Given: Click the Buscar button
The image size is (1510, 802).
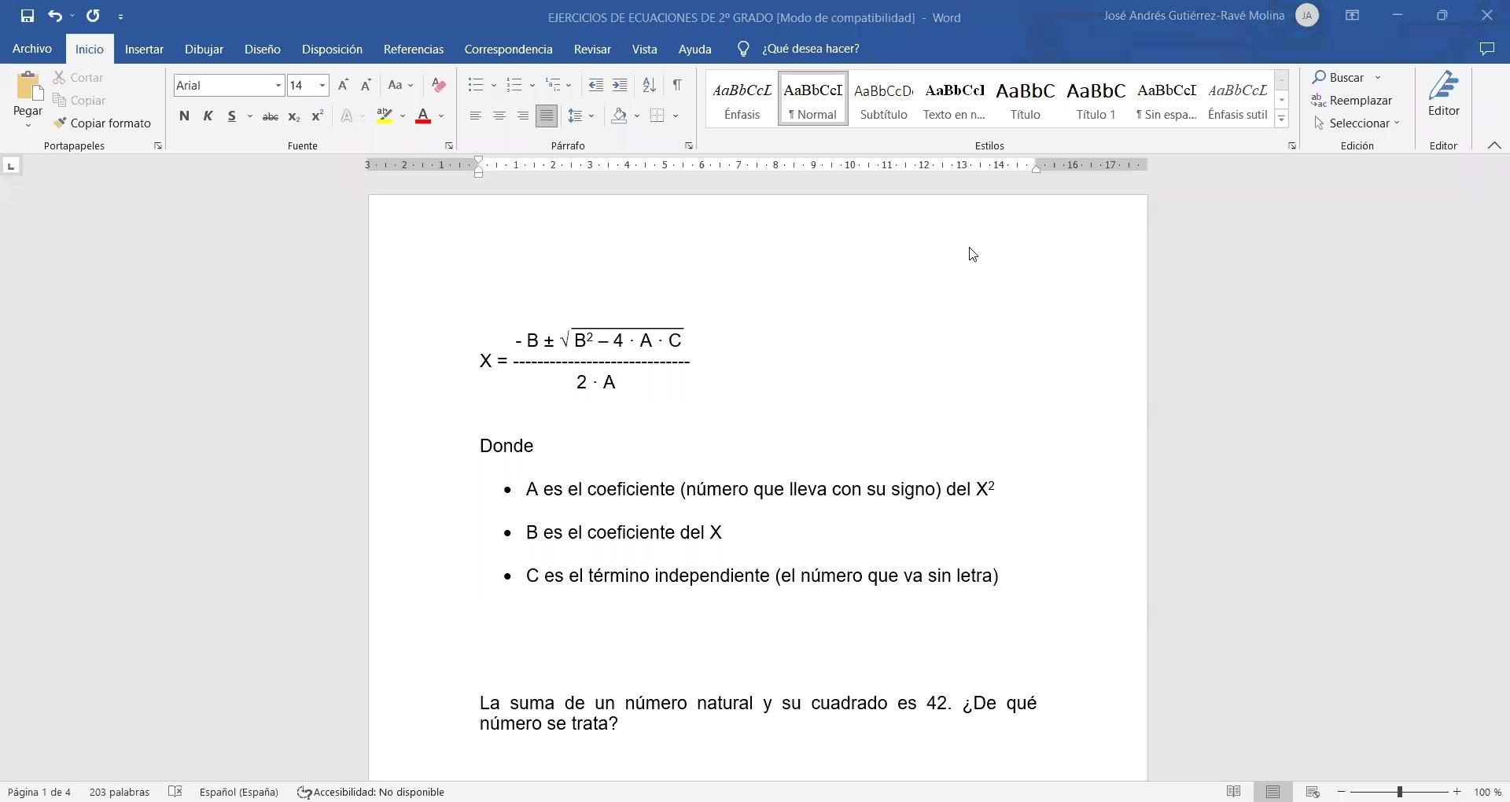Looking at the screenshot, I should [x=1338, y=78].
